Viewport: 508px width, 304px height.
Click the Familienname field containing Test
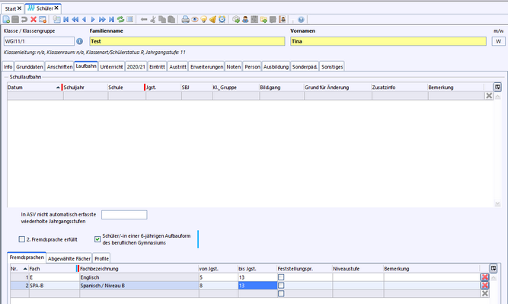click(x=187, y=41)
